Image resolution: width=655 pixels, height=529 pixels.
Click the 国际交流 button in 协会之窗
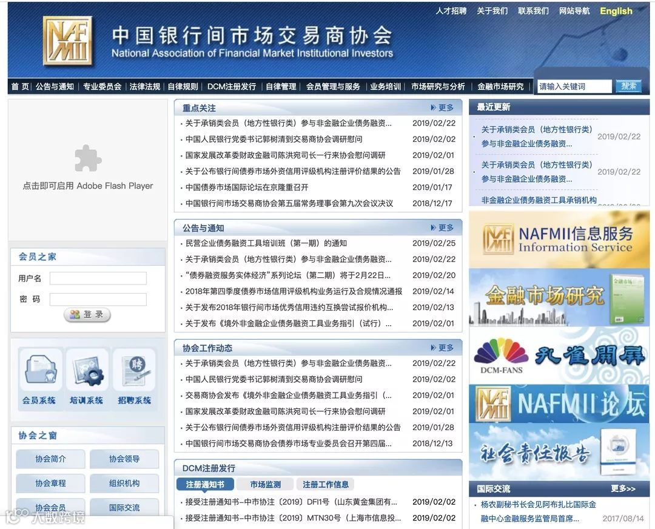tap(124, 507)
